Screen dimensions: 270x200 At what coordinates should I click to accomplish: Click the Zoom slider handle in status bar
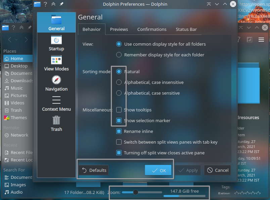click(136, 192)
